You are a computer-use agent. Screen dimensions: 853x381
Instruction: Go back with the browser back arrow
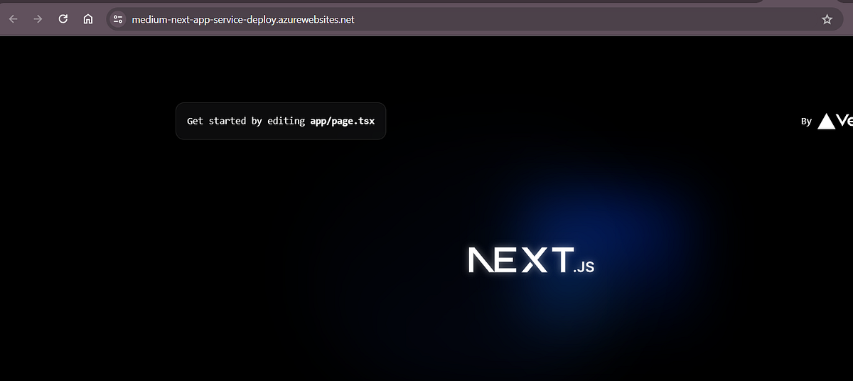click(x=13, y=19)
